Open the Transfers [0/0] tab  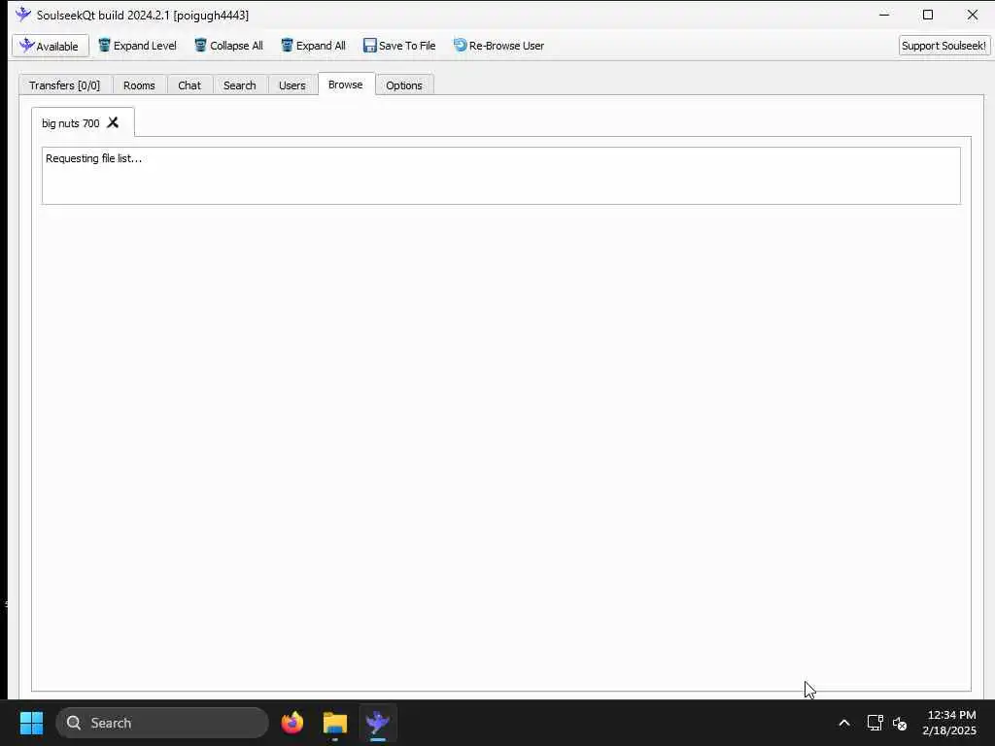65,85
